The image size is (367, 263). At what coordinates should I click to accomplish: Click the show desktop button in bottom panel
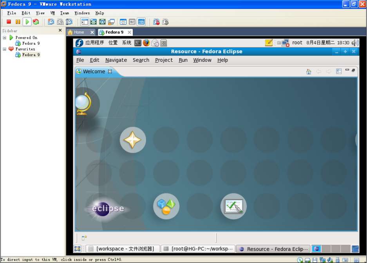tap(78, 249)
